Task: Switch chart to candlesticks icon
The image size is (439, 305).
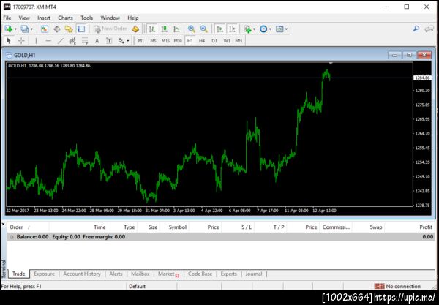Action: (x=165, y=29)
